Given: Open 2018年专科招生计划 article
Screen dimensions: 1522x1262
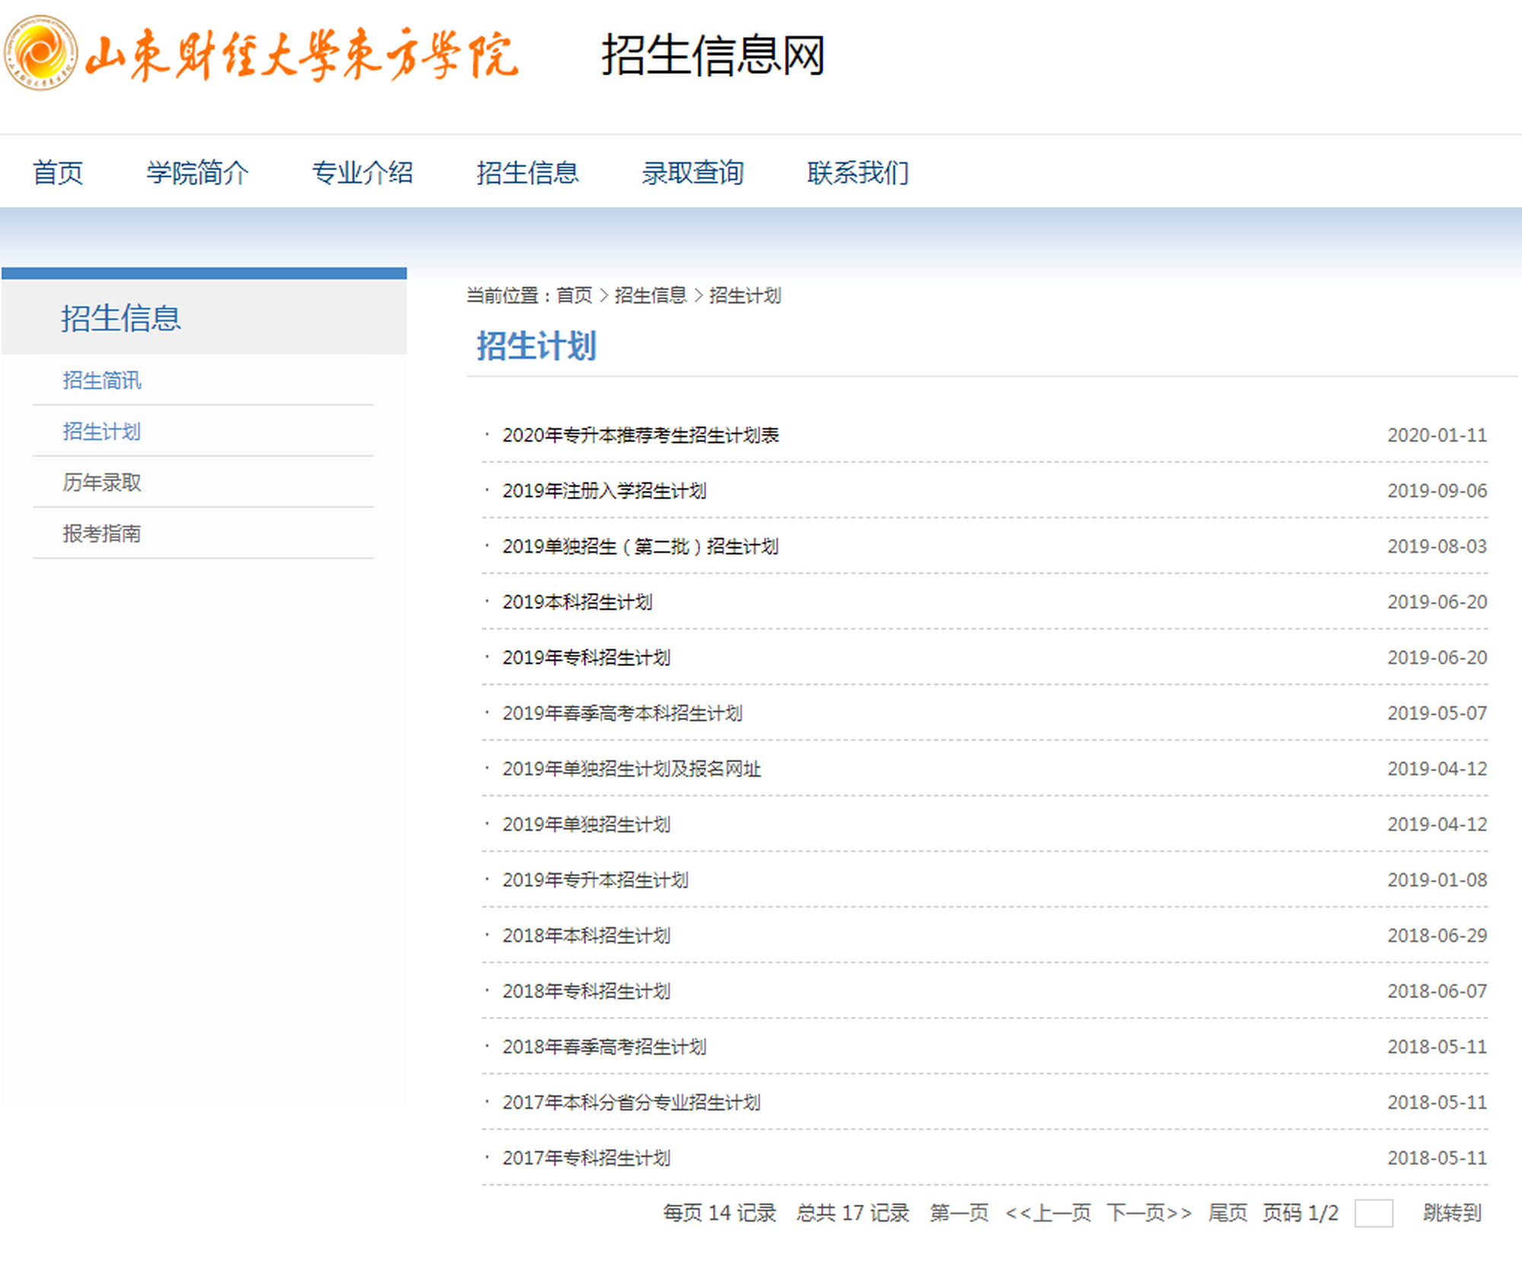Looking at the screenshot, I should click(x=587, y=991).
